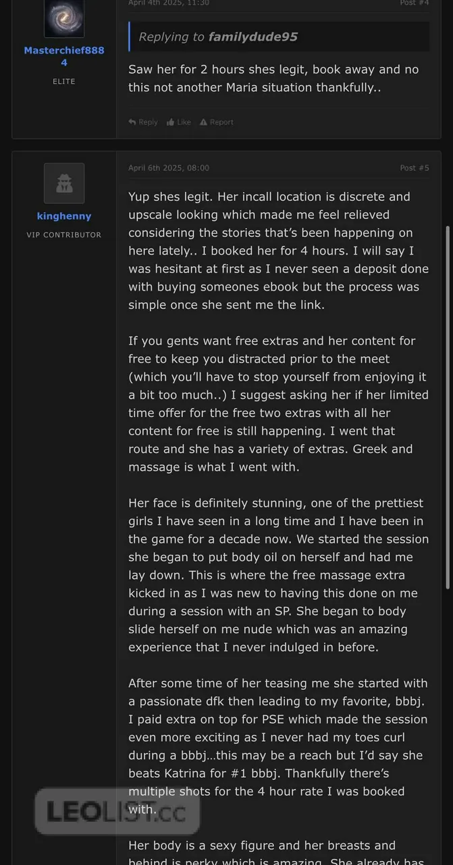Click the warning triangle Report icon
Screen dimensions: 453x865
point(203,122)
